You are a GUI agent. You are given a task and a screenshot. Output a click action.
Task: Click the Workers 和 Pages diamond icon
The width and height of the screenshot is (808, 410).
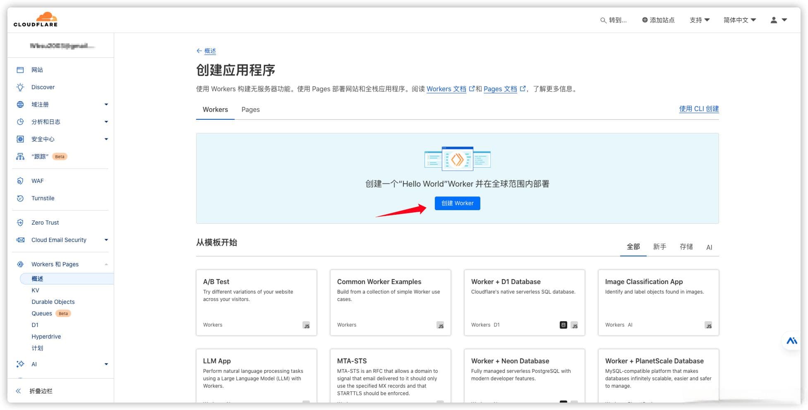pos(20,264)
